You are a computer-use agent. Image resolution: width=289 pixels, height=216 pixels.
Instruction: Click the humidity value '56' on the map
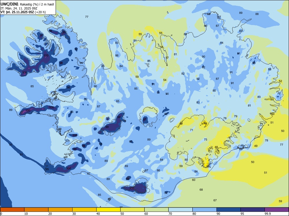162,47
